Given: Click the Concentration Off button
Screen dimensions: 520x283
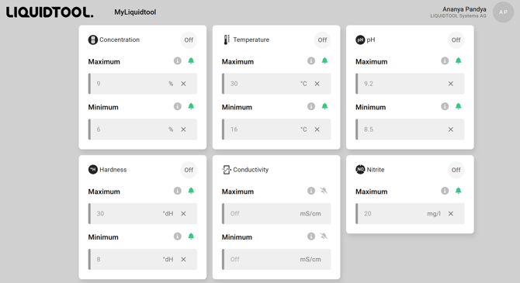Looking at the screenshot, I should (189, 40).
